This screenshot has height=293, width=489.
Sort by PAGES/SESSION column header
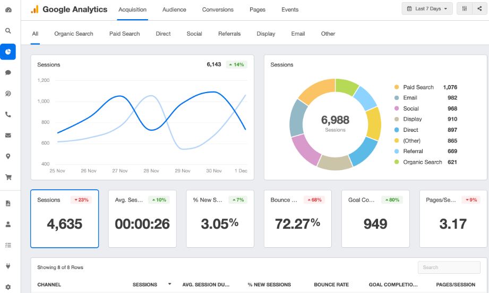coord(456,284)
